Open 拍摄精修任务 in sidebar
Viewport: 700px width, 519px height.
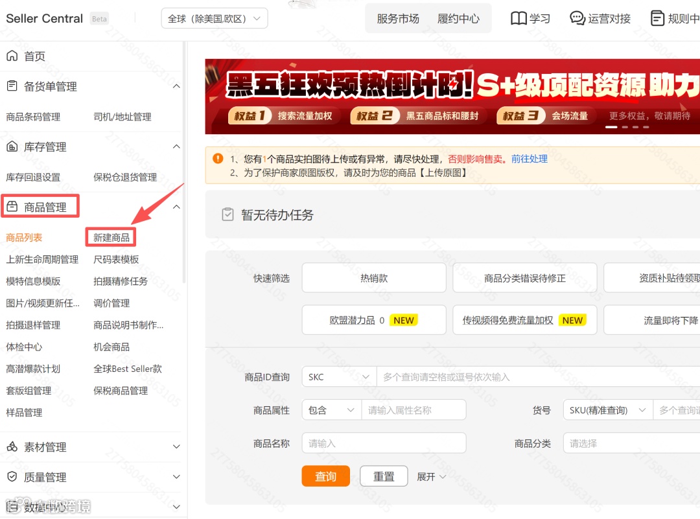click(121, 281)
